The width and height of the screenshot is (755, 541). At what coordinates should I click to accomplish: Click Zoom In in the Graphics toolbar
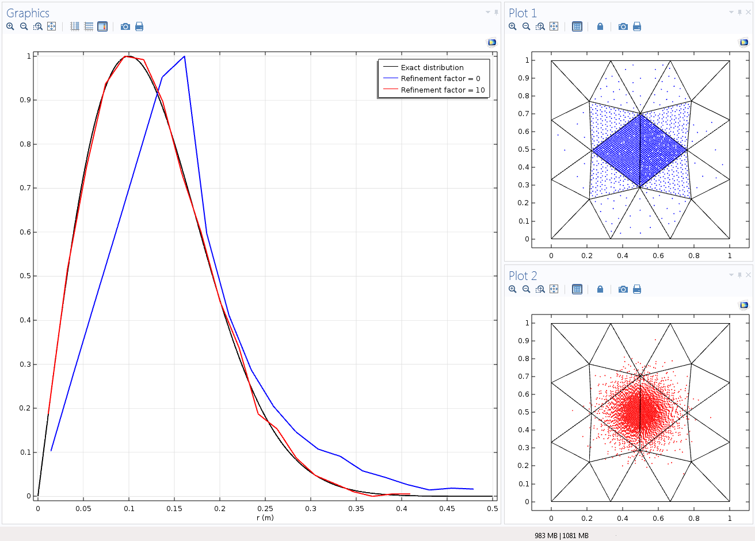point(10,26)
